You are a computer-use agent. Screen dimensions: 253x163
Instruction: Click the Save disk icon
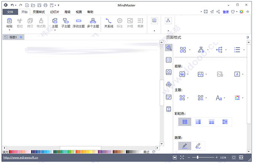pyautogui.click(x=39, y=5)
